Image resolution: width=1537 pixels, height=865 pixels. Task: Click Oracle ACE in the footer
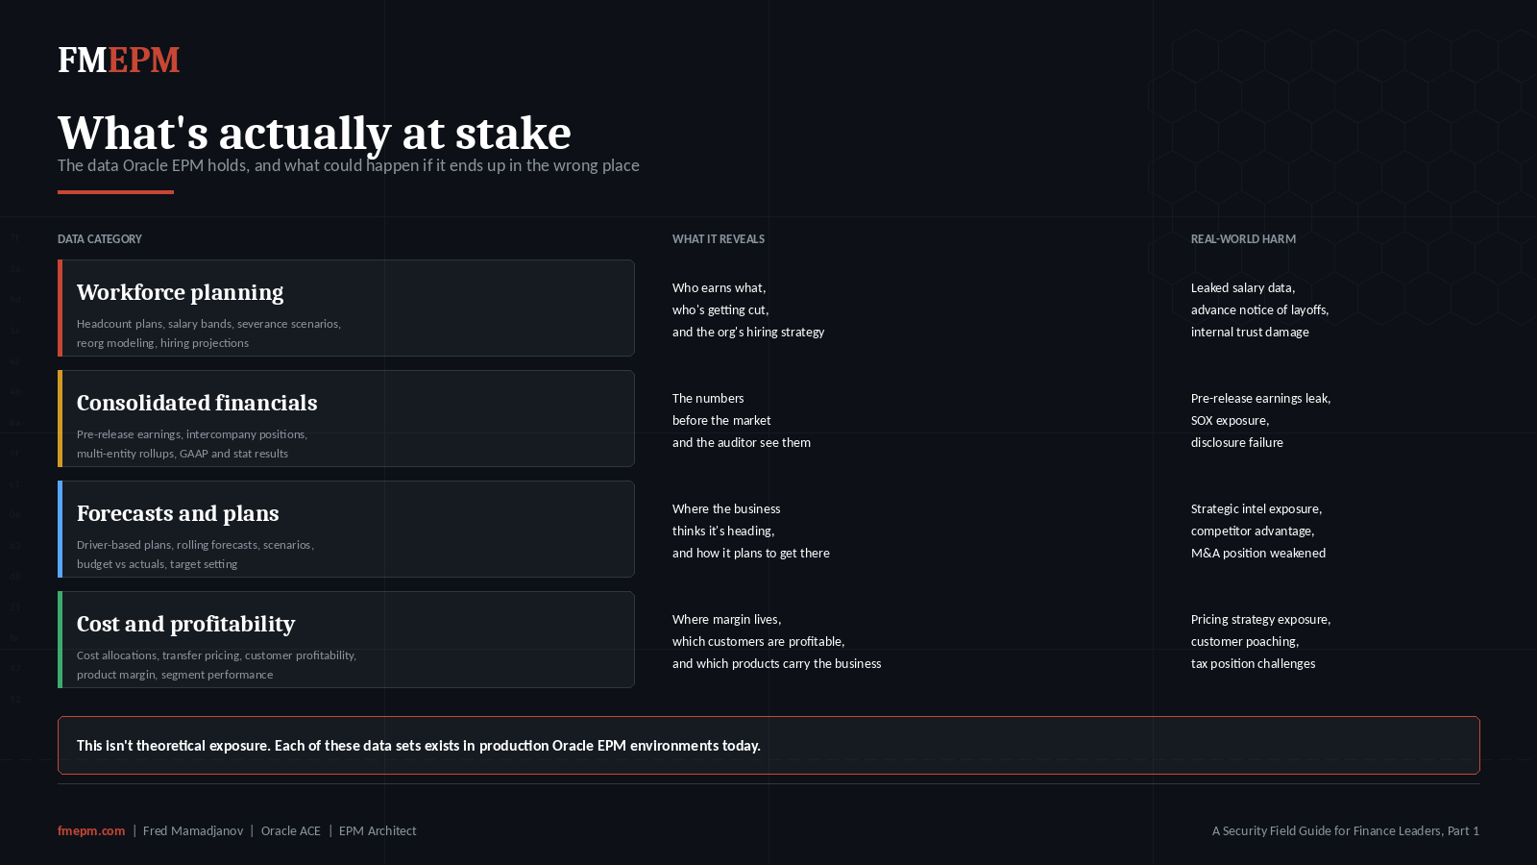(x=291, y=830)
